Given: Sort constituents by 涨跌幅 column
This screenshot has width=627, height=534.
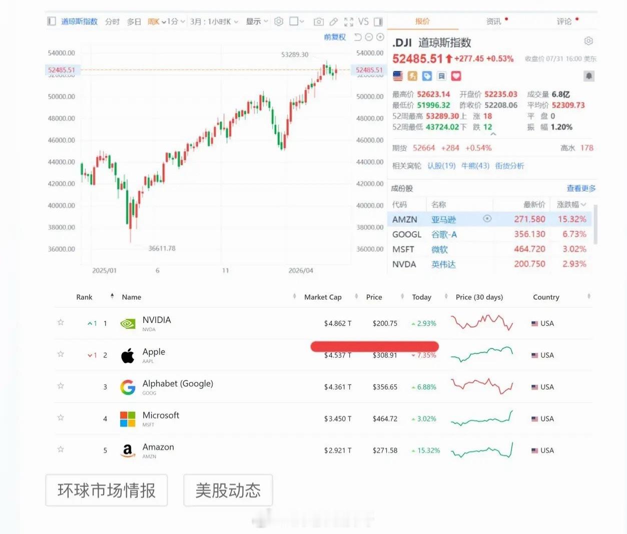Looking at the screenshot, I should [x=571, y=204].
